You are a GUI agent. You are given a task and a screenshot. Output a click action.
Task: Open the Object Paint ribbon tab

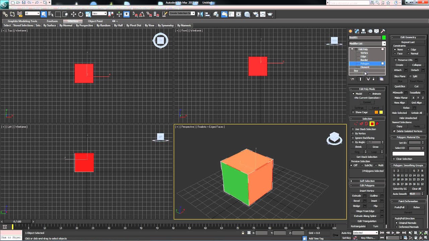tap(95, 21)
